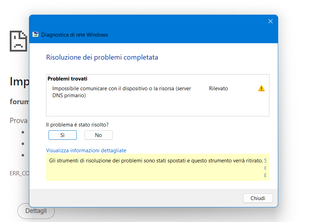
Task: Click the 'Risoluzione dei problemi completata' heading
Action: pos(102,58)
